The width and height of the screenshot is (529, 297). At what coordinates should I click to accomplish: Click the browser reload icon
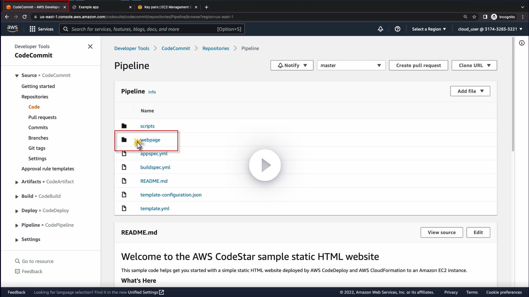click(25, 17)
